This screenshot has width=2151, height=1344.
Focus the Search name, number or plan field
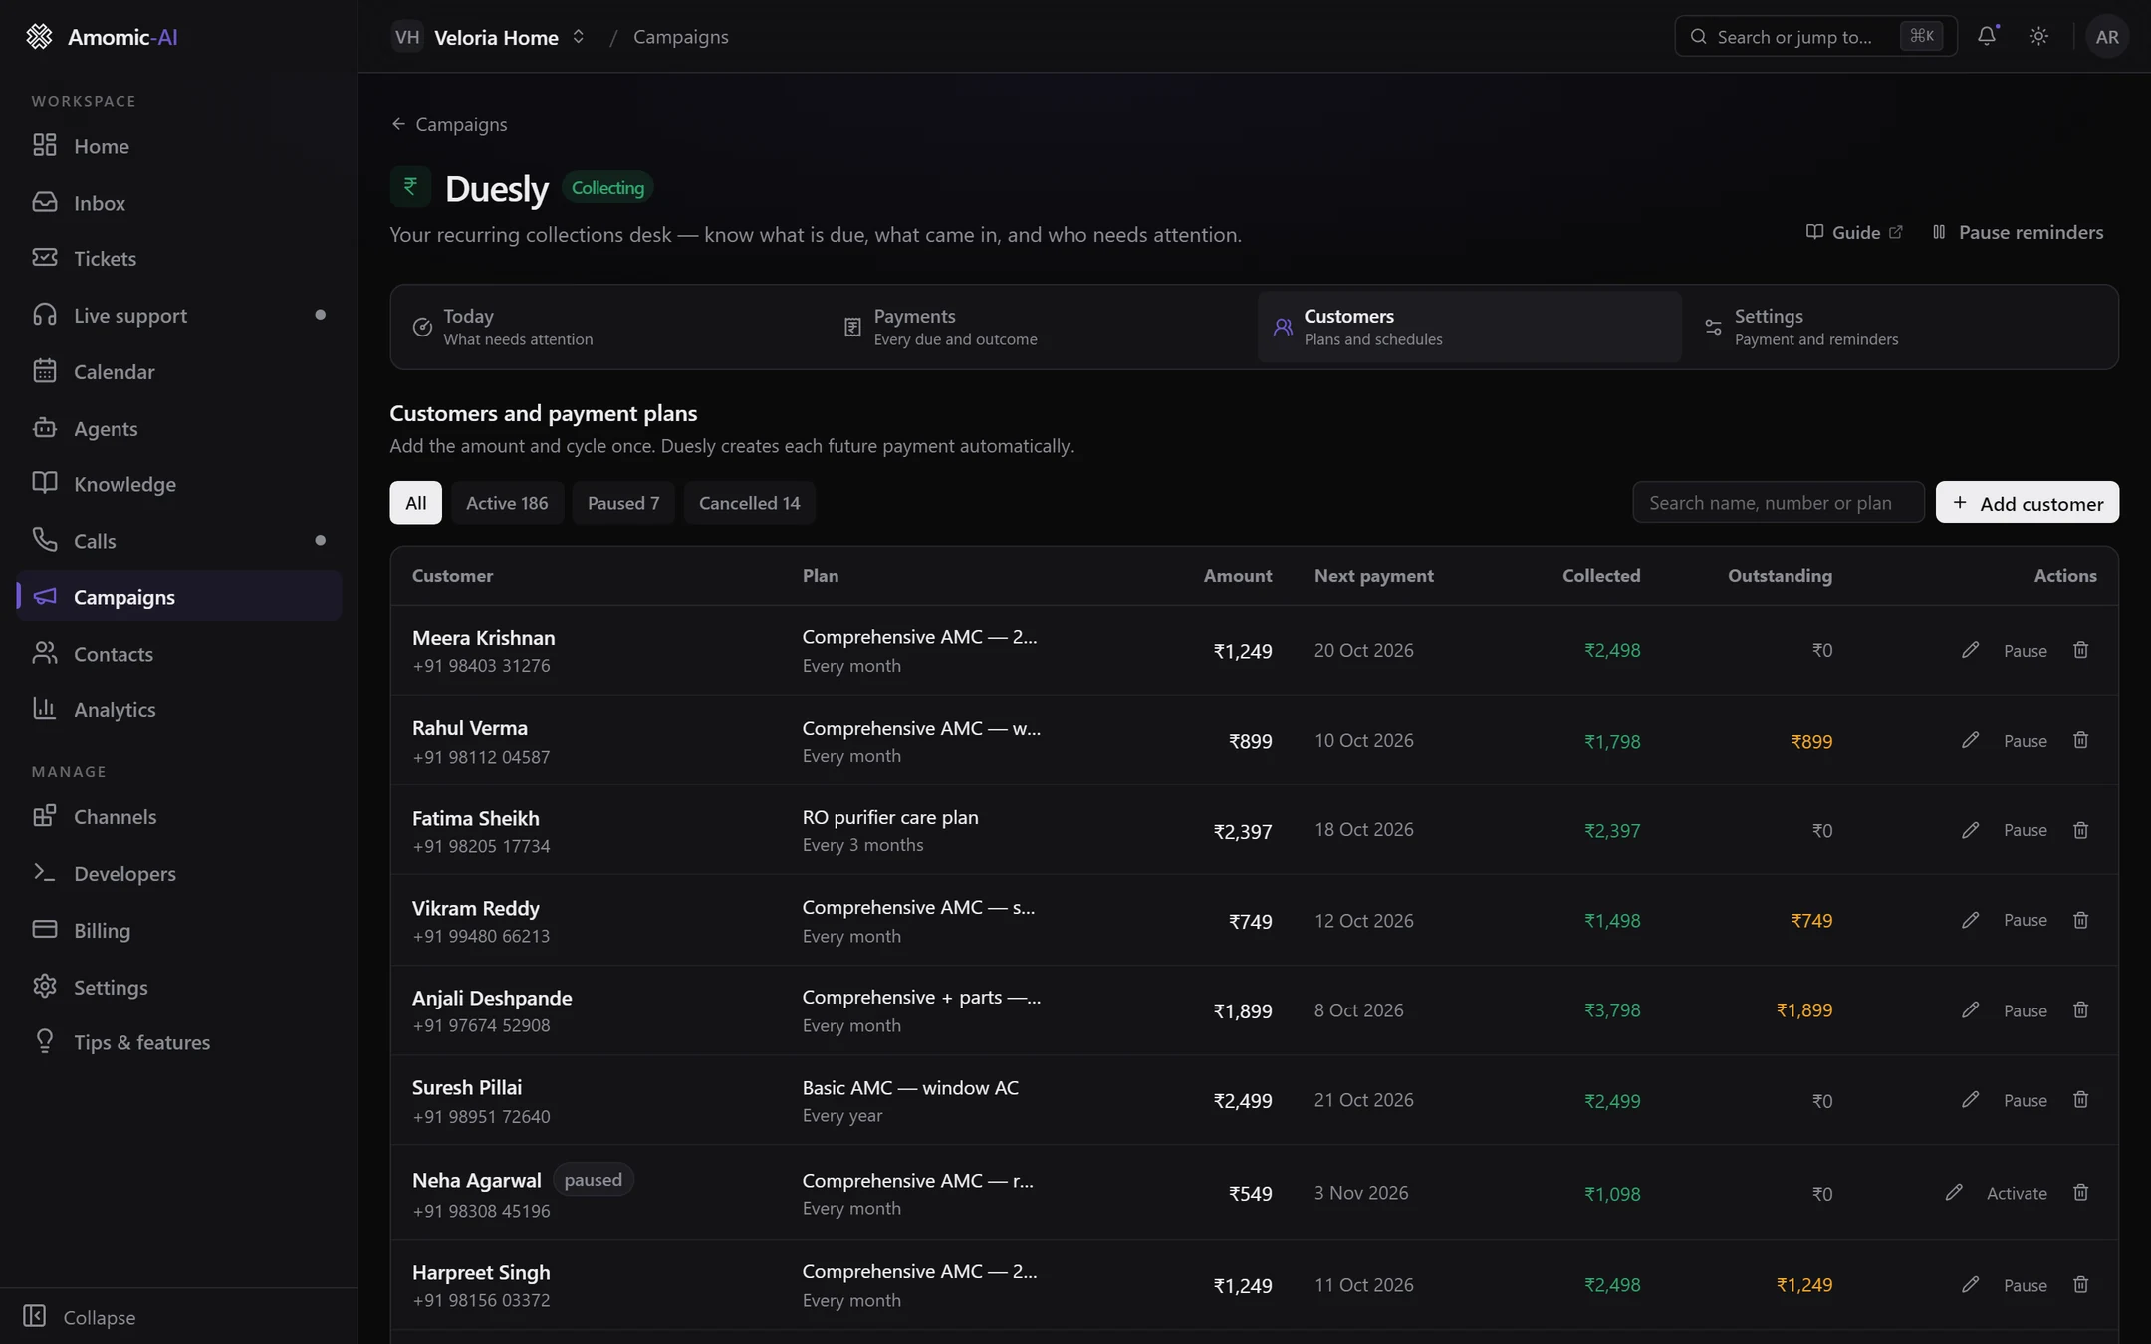[x=1778, y=503]
